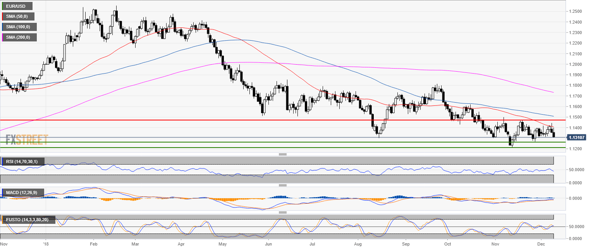Click the magenta color marker of SMA 200

pyautogui.click(x=2, y=38)
